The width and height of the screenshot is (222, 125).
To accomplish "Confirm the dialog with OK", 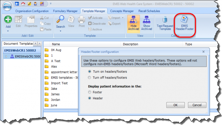I will click(x=175, y=105).
